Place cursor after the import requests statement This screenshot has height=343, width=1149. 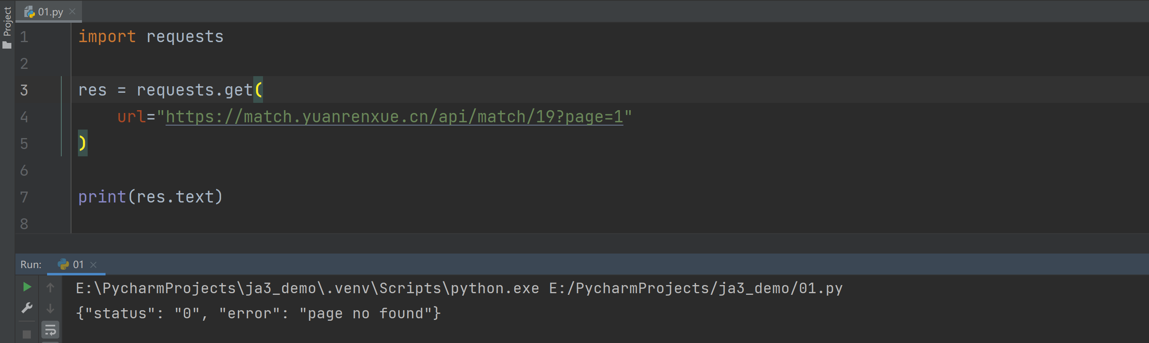coord(224,36)
